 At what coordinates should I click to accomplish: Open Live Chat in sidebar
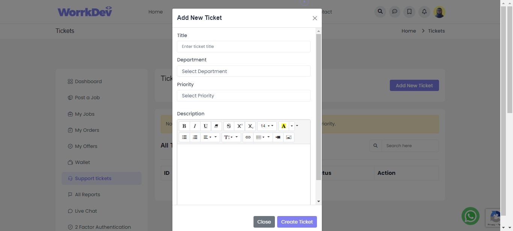point(86,211)
